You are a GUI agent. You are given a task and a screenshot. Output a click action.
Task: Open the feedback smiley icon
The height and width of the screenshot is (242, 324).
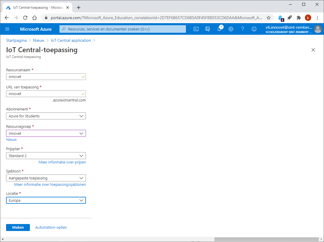[254, 29]
